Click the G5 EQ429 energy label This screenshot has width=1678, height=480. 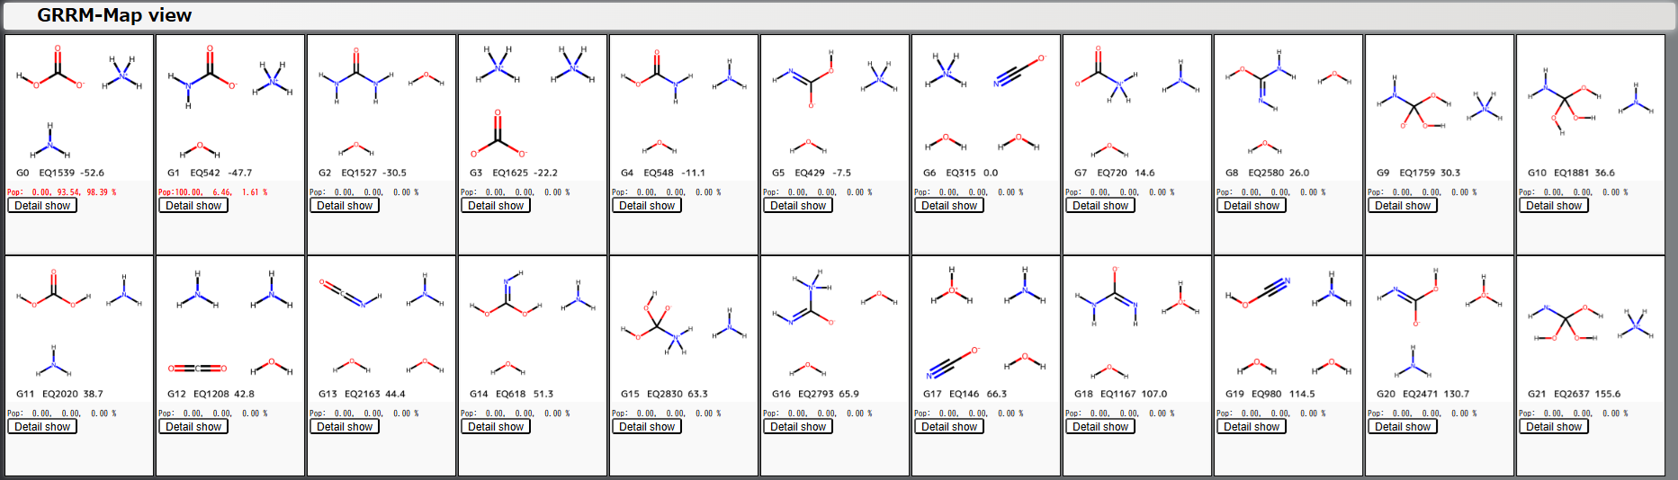(811, 173)
